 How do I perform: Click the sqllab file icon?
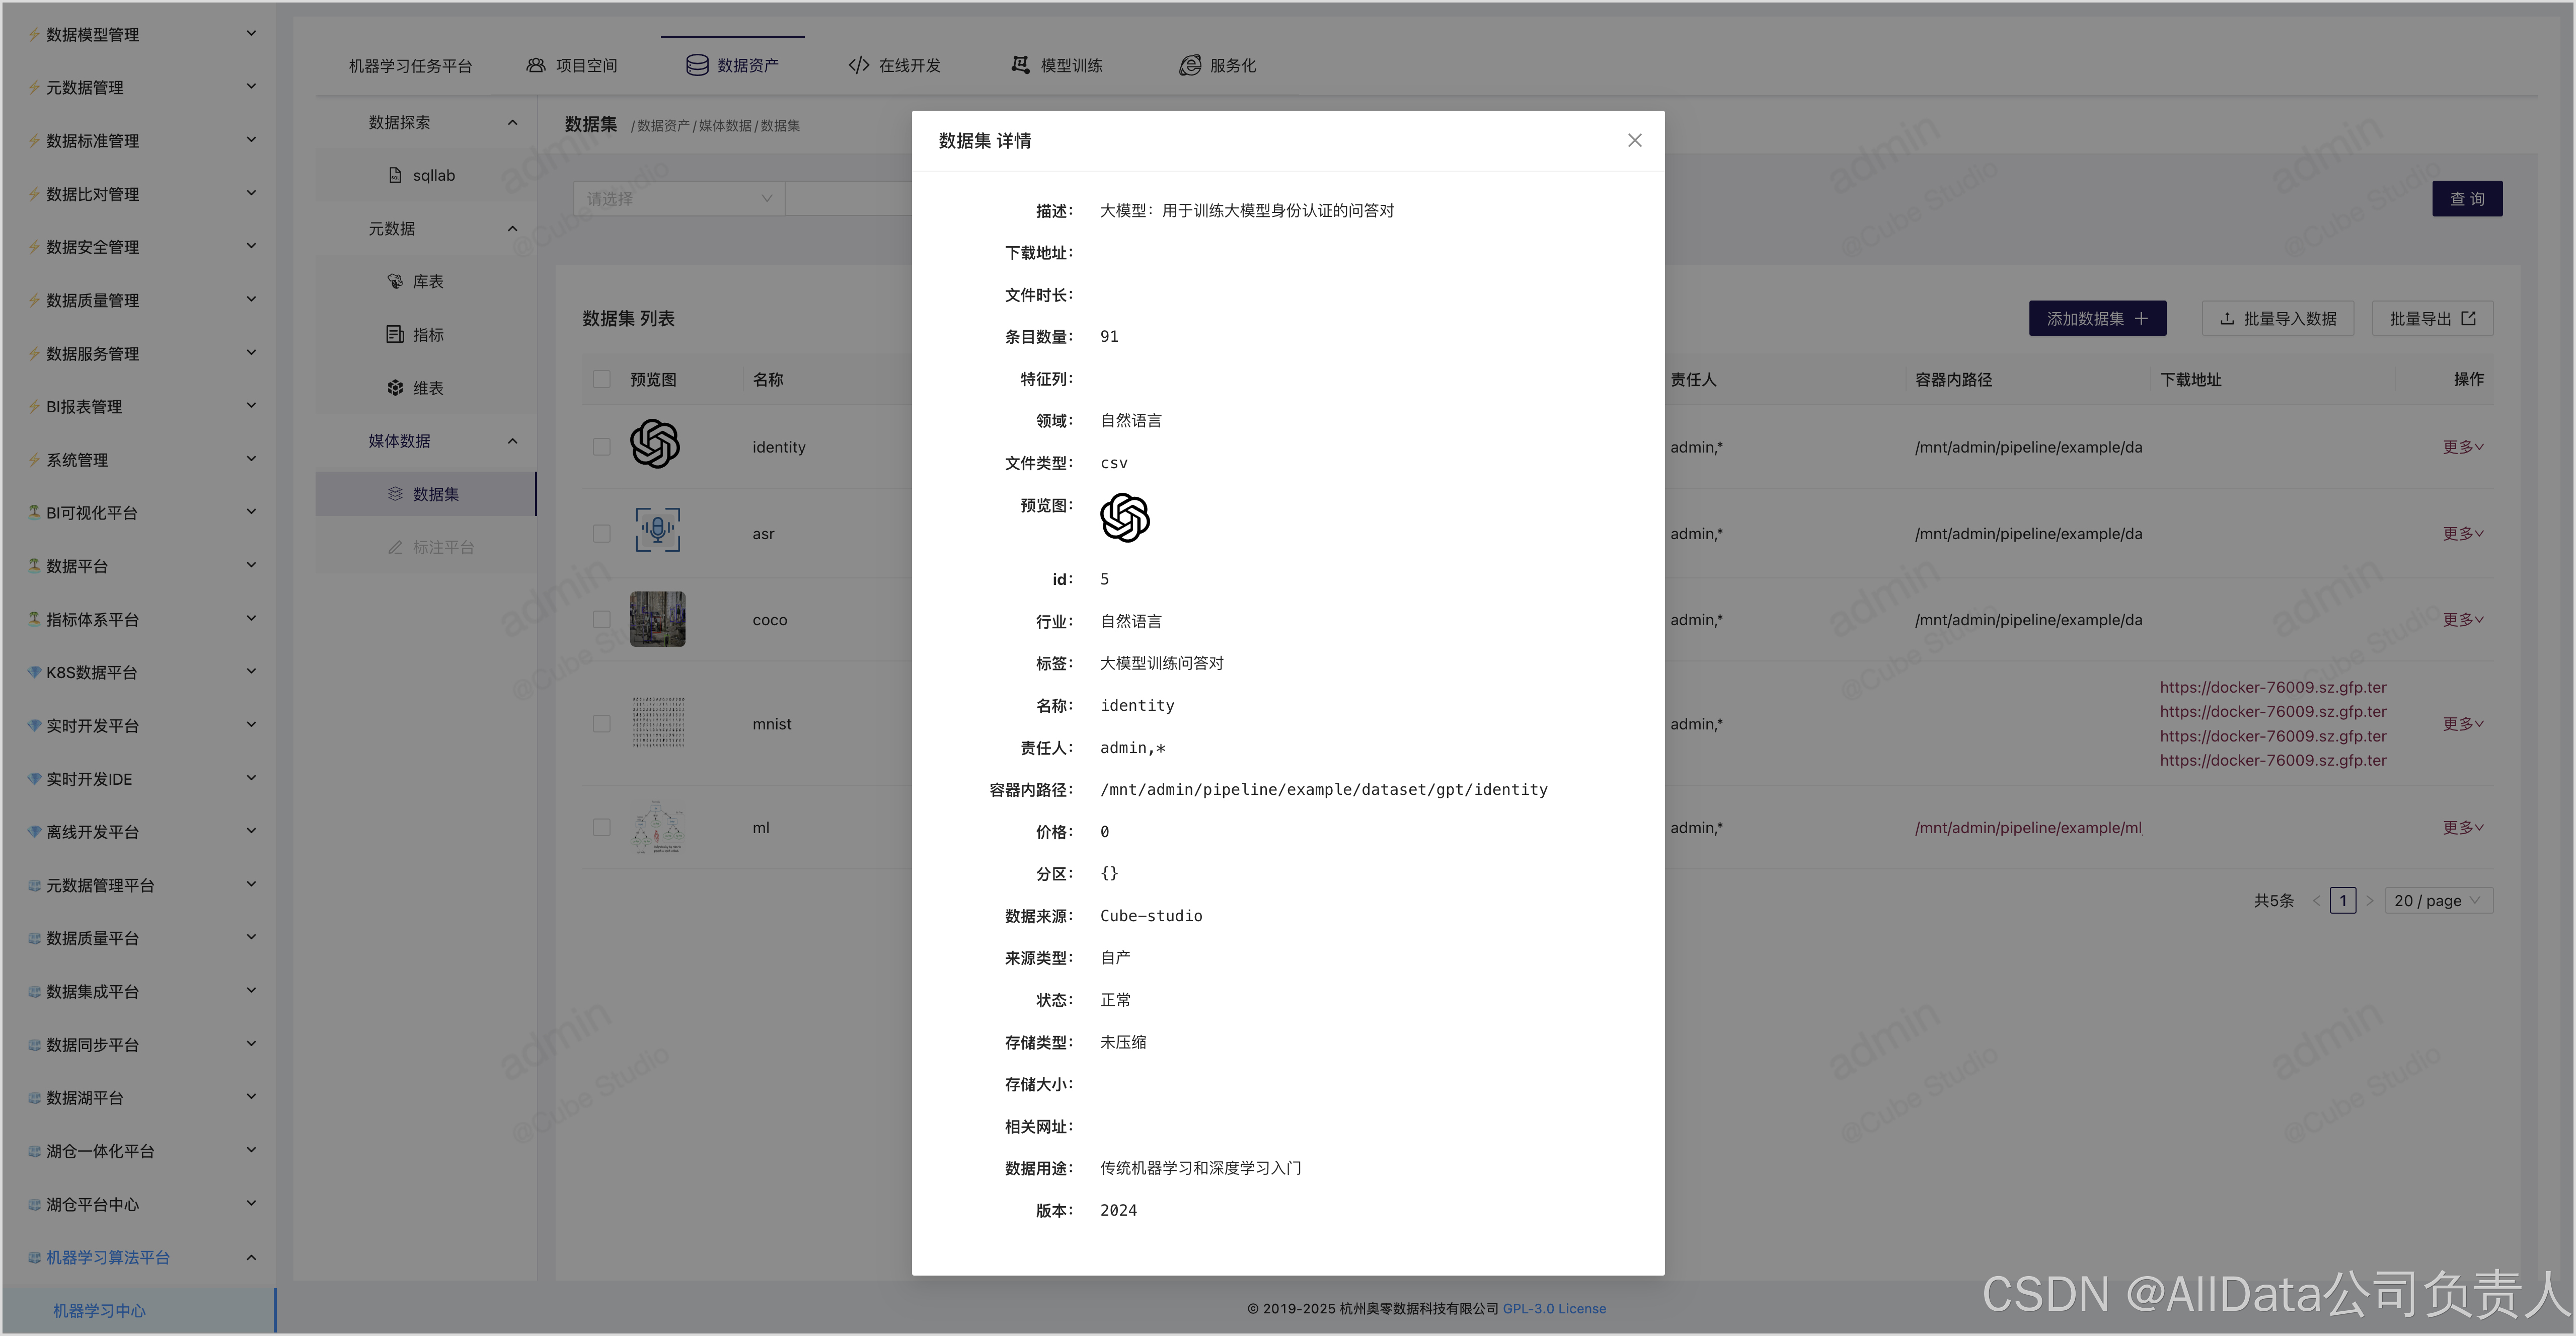(x=395, y=175)
